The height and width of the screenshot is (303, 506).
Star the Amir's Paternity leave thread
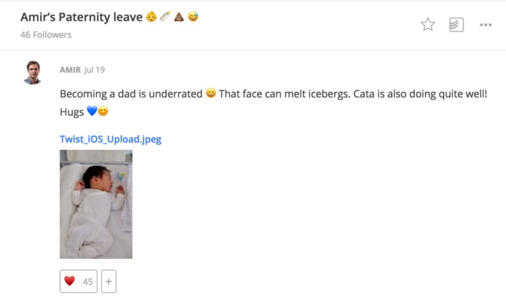(x=428, y=25)
